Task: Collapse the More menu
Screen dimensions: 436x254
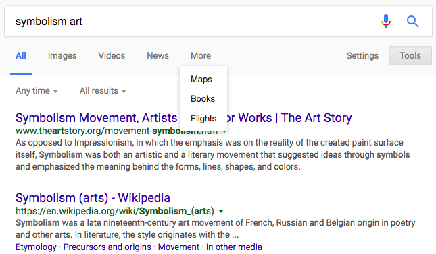Action: click(201, 56)
